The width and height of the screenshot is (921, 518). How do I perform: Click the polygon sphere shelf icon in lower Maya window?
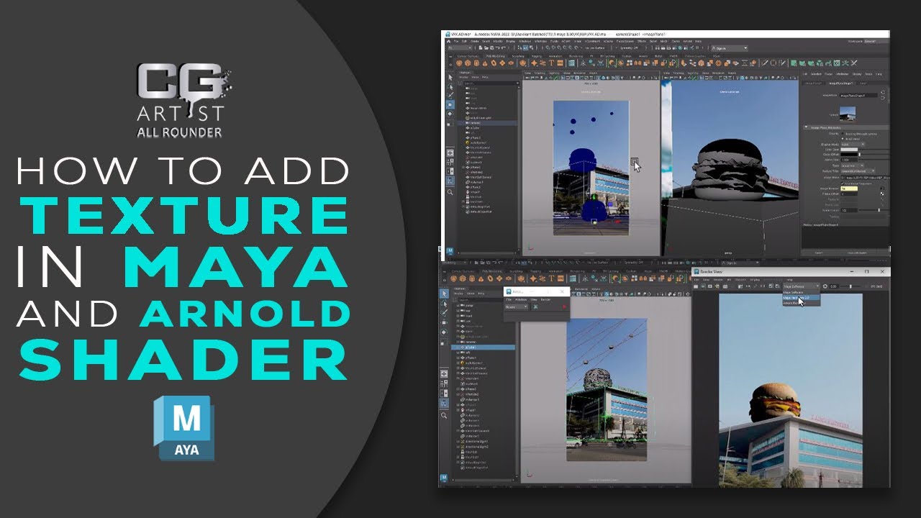pos(453,278)
